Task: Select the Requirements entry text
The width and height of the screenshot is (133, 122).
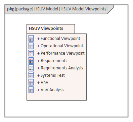Action: click(52, 61)
